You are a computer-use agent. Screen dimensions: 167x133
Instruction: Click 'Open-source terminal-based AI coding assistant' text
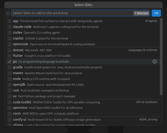pyautogui.click(x=62, y=44)
